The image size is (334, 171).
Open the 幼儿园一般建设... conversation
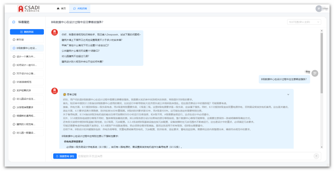[27, 133]
